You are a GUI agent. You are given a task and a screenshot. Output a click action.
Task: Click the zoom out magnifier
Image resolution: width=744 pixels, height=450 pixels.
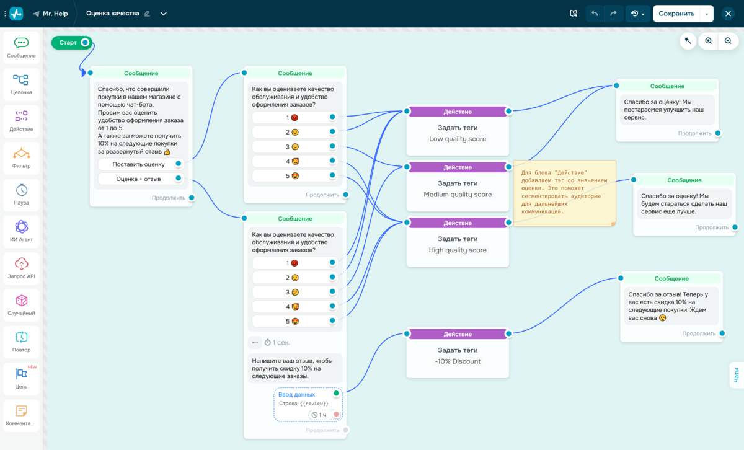728,41
